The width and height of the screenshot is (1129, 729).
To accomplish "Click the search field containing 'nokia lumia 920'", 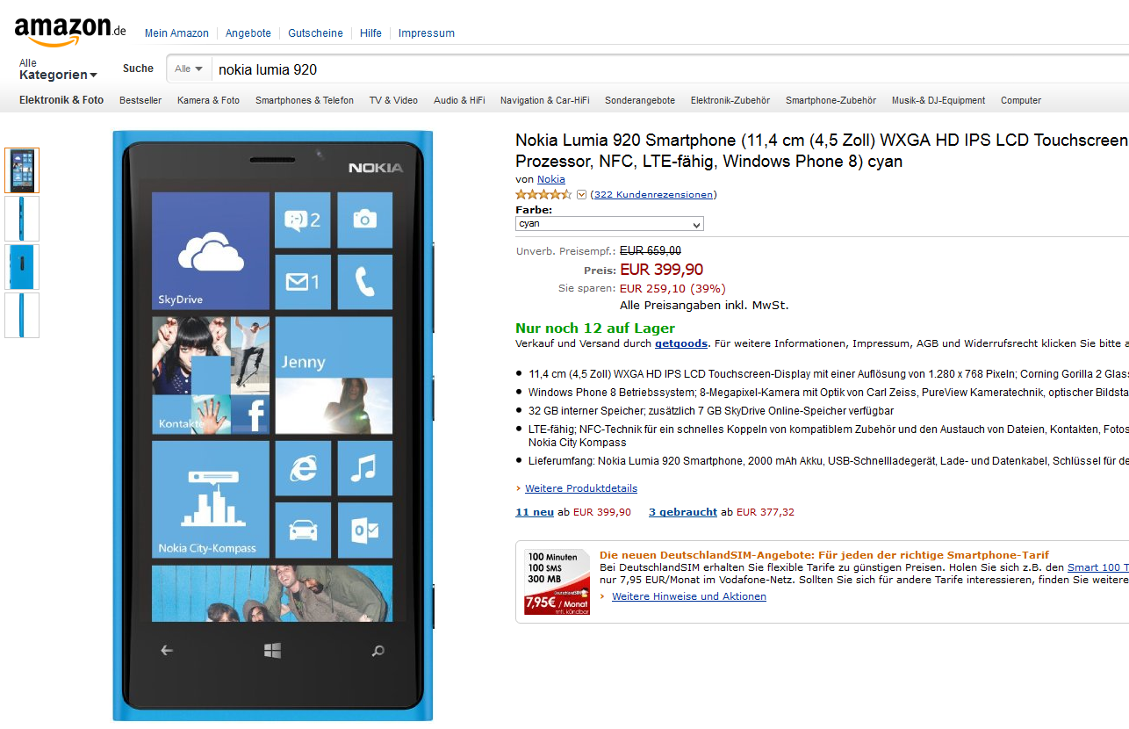I will [672, 69].
